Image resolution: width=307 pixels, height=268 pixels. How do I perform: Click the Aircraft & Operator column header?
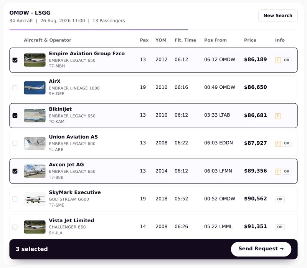(x=48, y=40)
